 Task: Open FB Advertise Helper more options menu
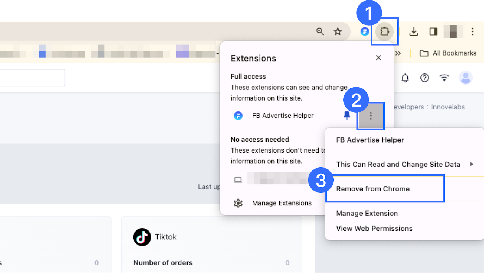[371, 116]
